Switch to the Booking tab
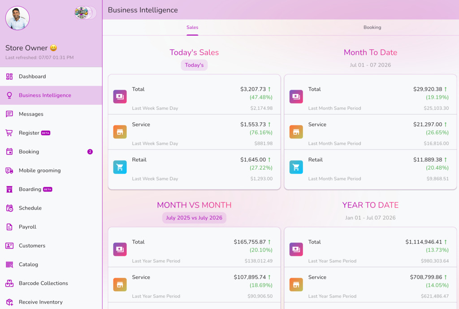This screenshot has width=459, height=309. point(372,27)
